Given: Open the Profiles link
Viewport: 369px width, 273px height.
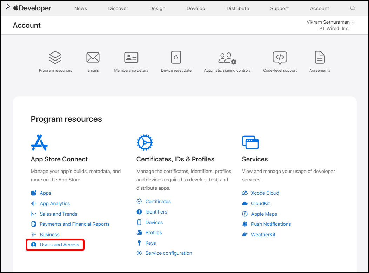Looking at the screenshot, I should [153, 232].
